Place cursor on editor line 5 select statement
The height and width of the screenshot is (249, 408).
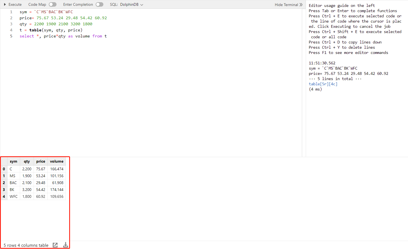(x=63, y=36)
